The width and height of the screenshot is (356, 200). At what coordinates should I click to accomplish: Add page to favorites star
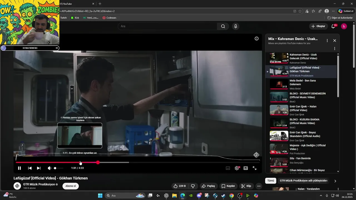point(300,11)
